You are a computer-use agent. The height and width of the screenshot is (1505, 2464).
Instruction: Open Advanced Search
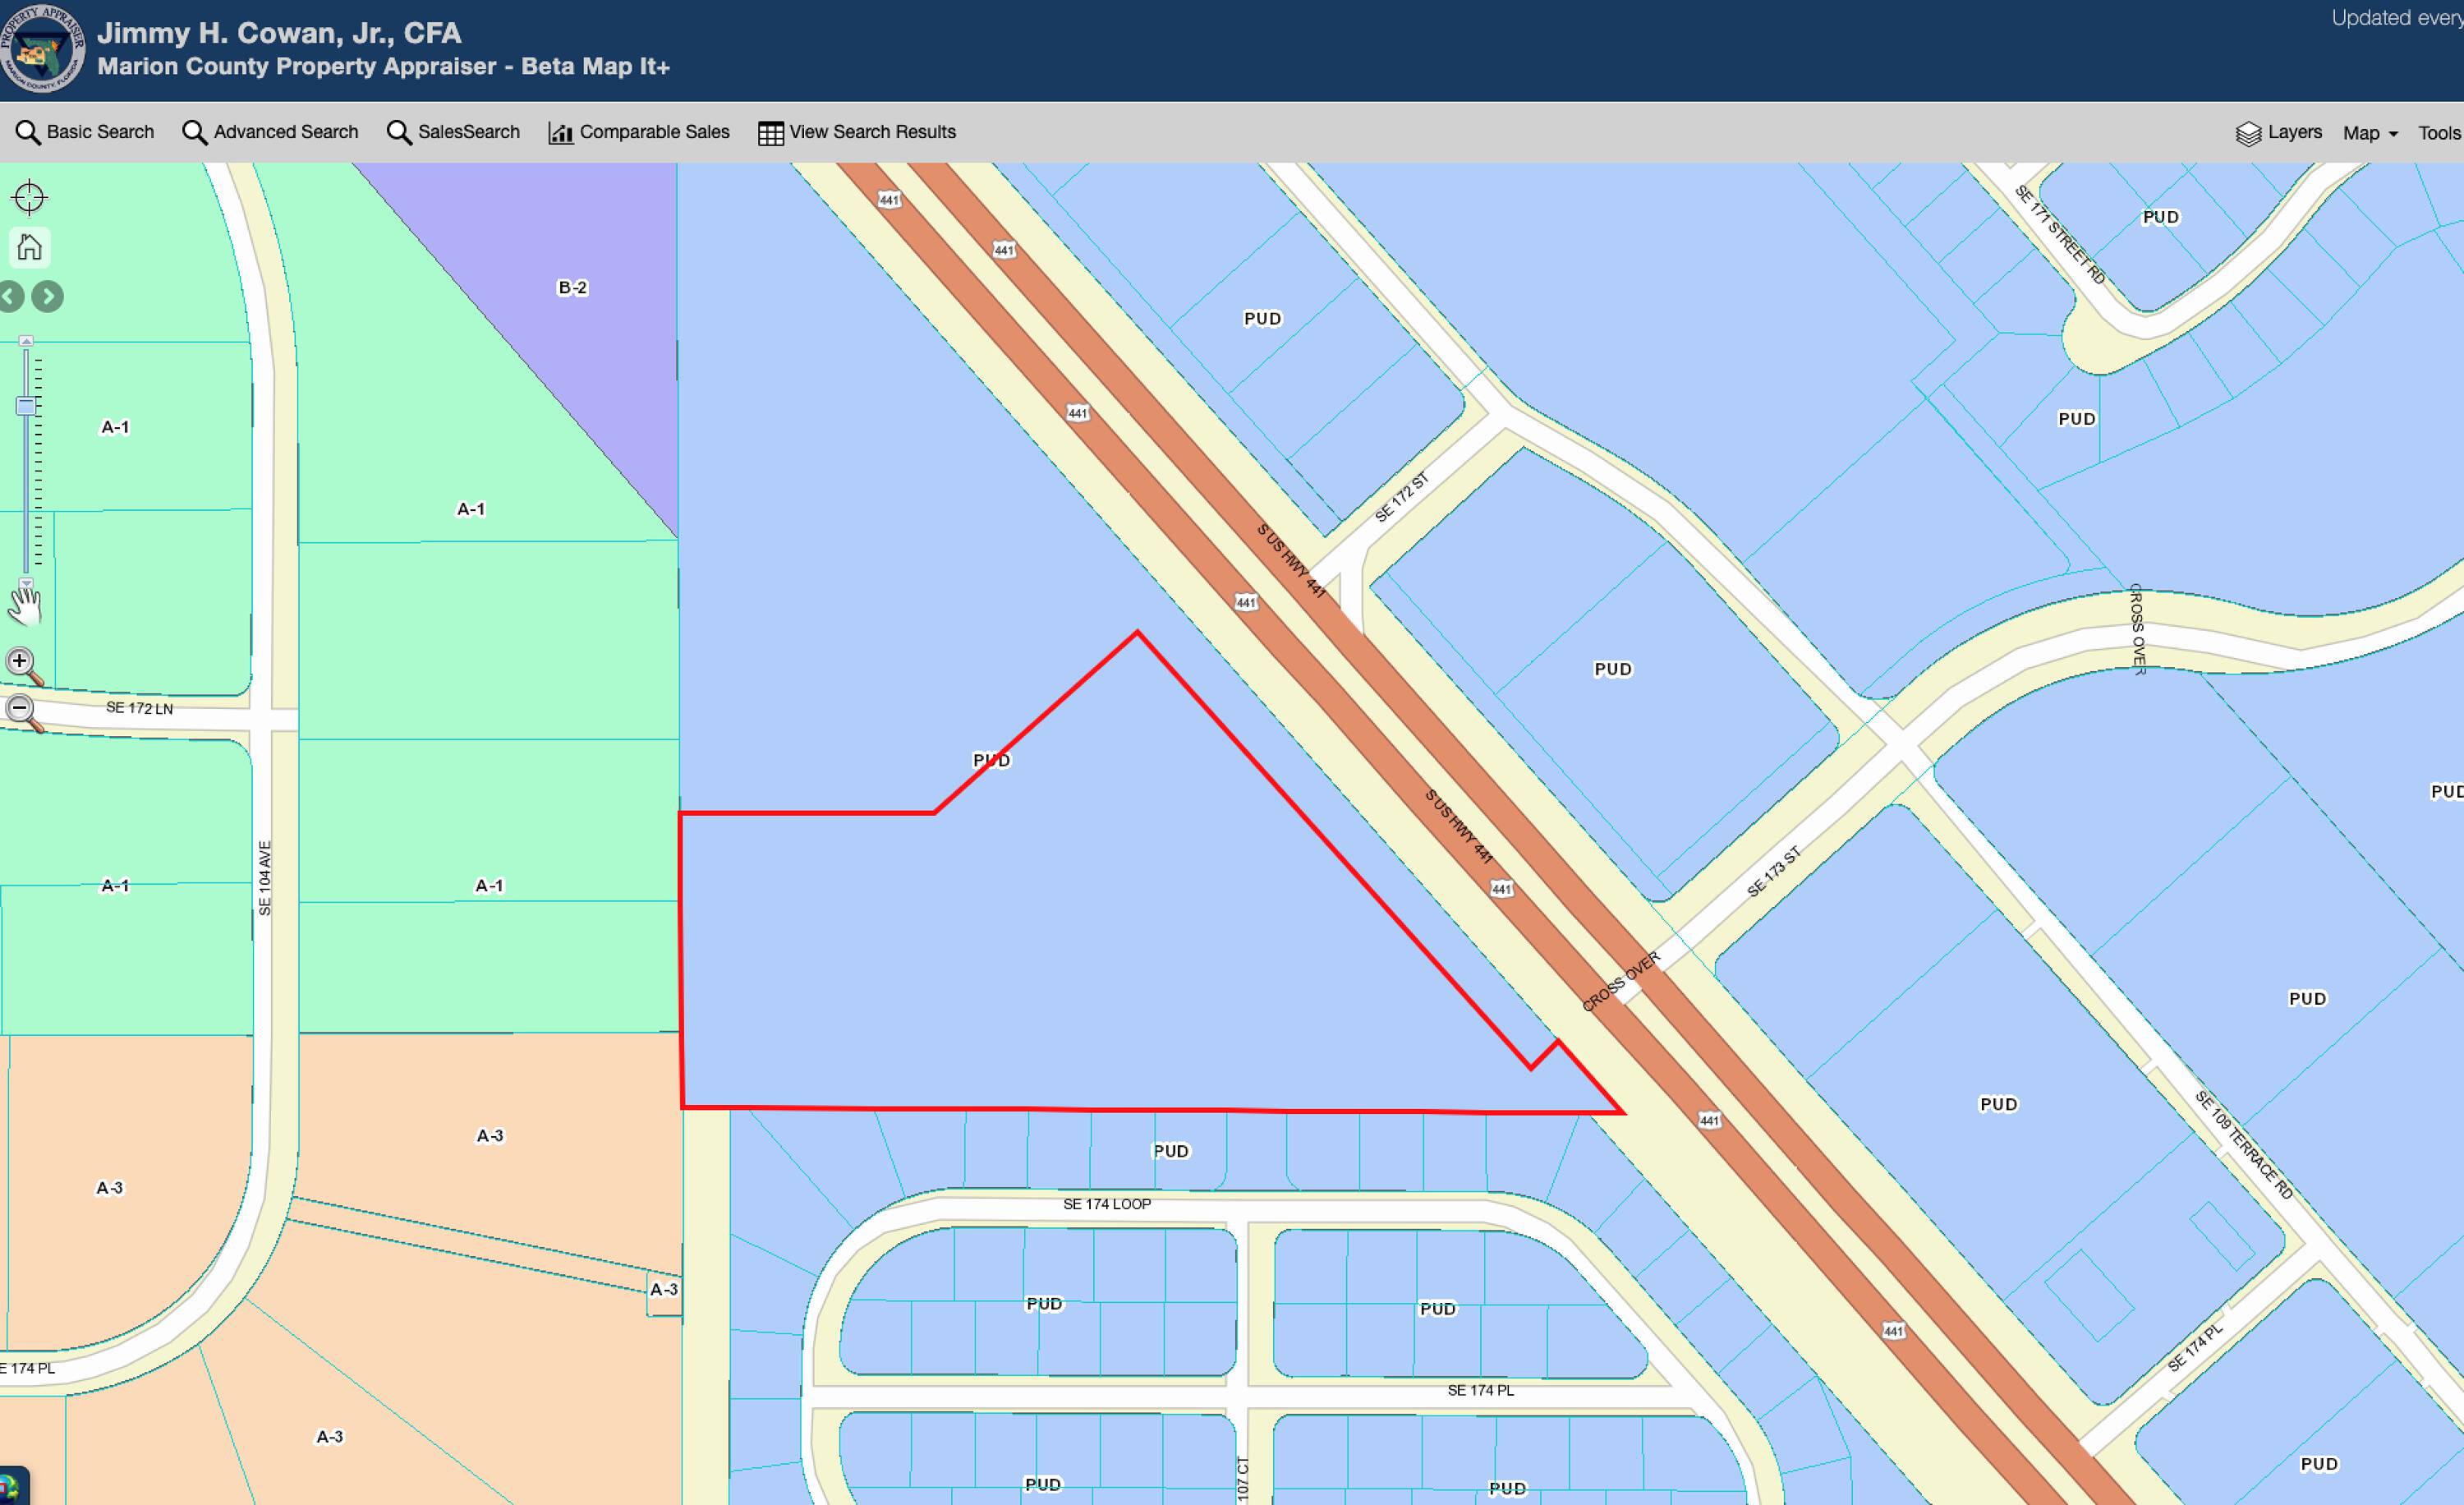click(x=270, y=132)
